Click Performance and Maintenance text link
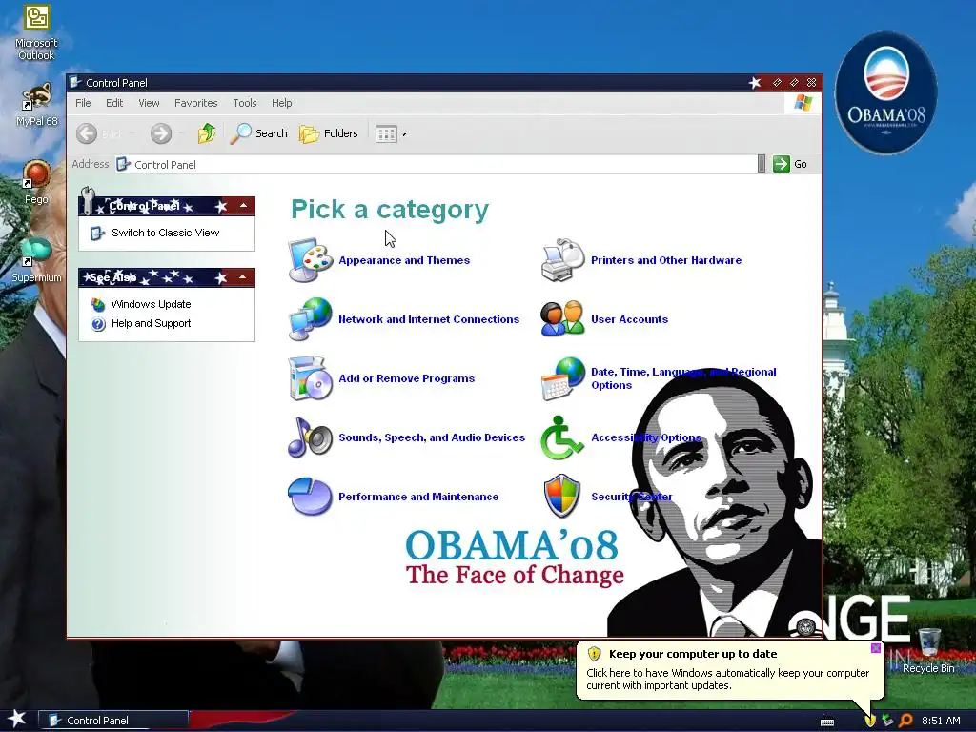Image resolution: width=976 pixels, height=732 pixels. [x=418, y=497]
